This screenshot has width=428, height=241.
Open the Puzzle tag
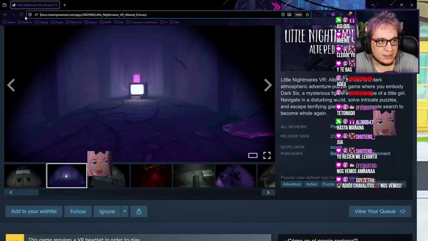click(x=328, y=184)
